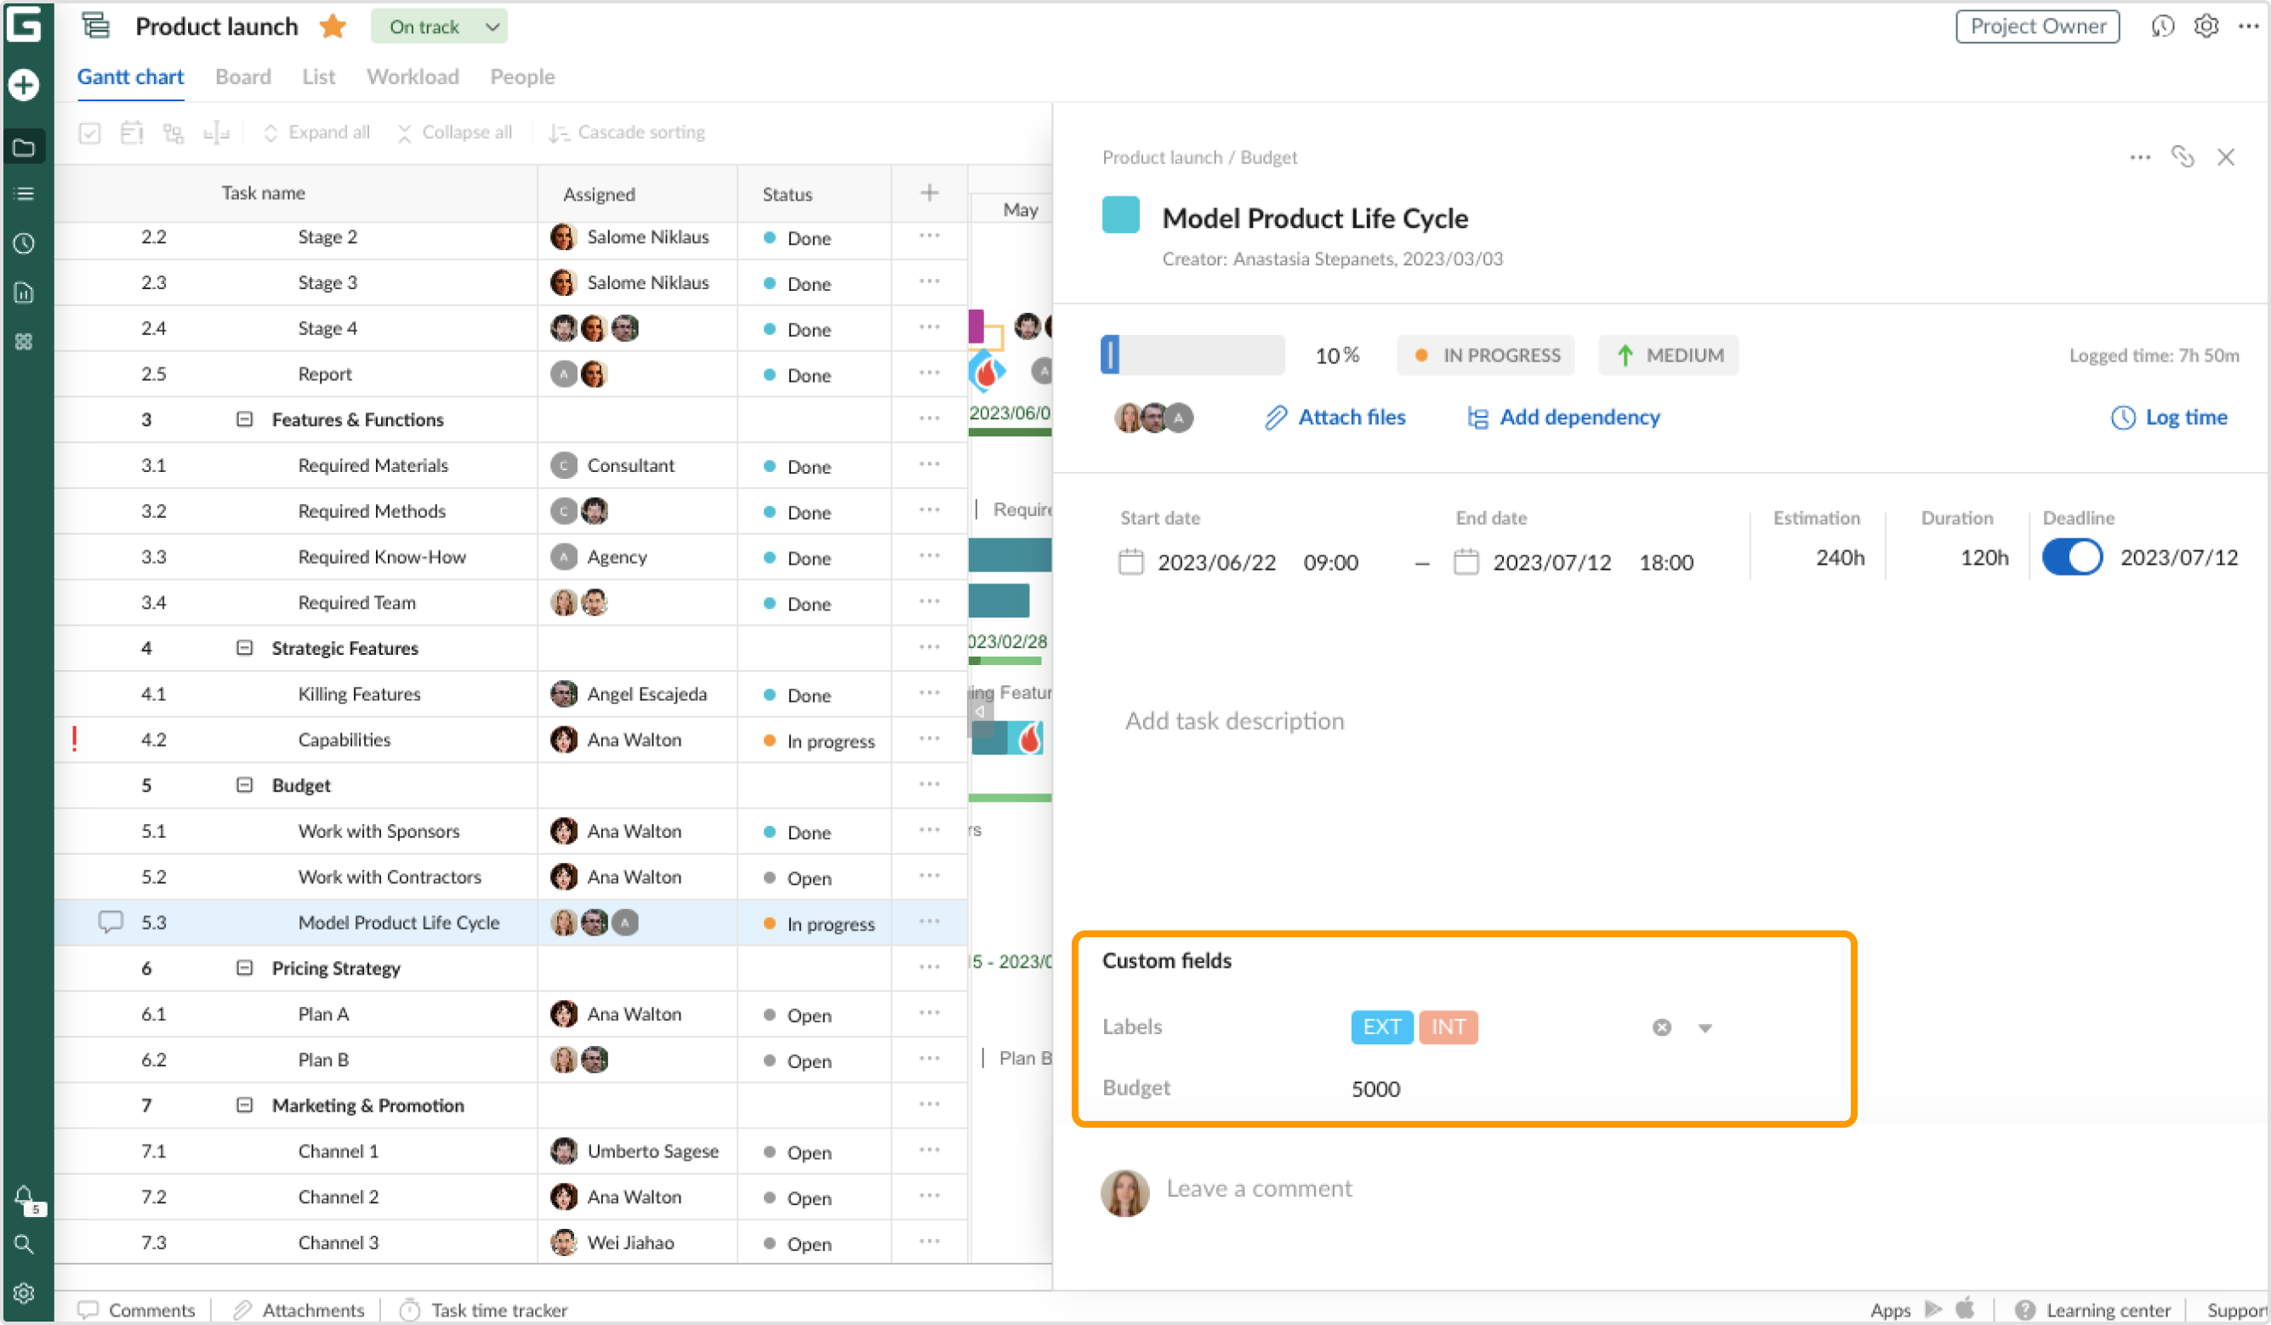Open project history icon near settings
The width and height of the screenshot is (2271, 1325).
click(2162, 26)
